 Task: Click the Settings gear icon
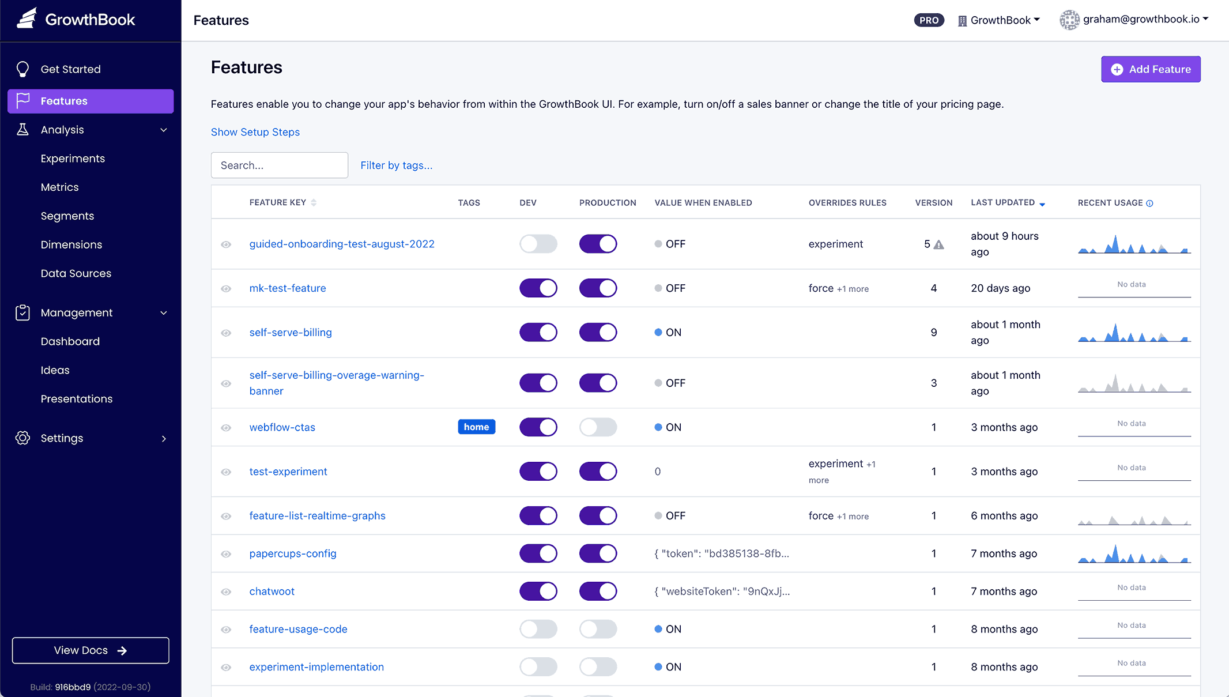(x=22, y=438)
